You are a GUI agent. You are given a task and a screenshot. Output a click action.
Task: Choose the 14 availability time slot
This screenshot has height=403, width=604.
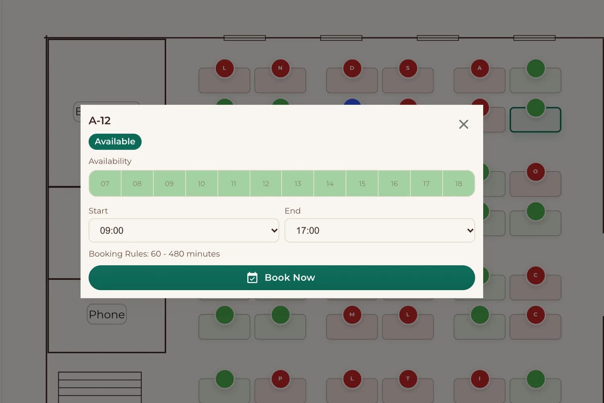[330, 183]
